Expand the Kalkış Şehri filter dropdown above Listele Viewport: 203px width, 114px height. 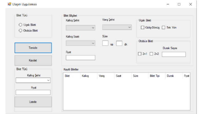[33, 80]
